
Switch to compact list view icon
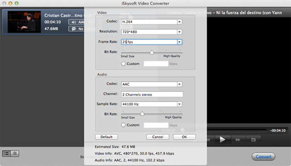pyautogui.click(x=6, y=154)
